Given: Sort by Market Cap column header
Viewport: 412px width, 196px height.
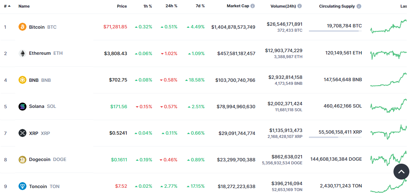Looking at the screenshot, I should click(x=238, y=6).
